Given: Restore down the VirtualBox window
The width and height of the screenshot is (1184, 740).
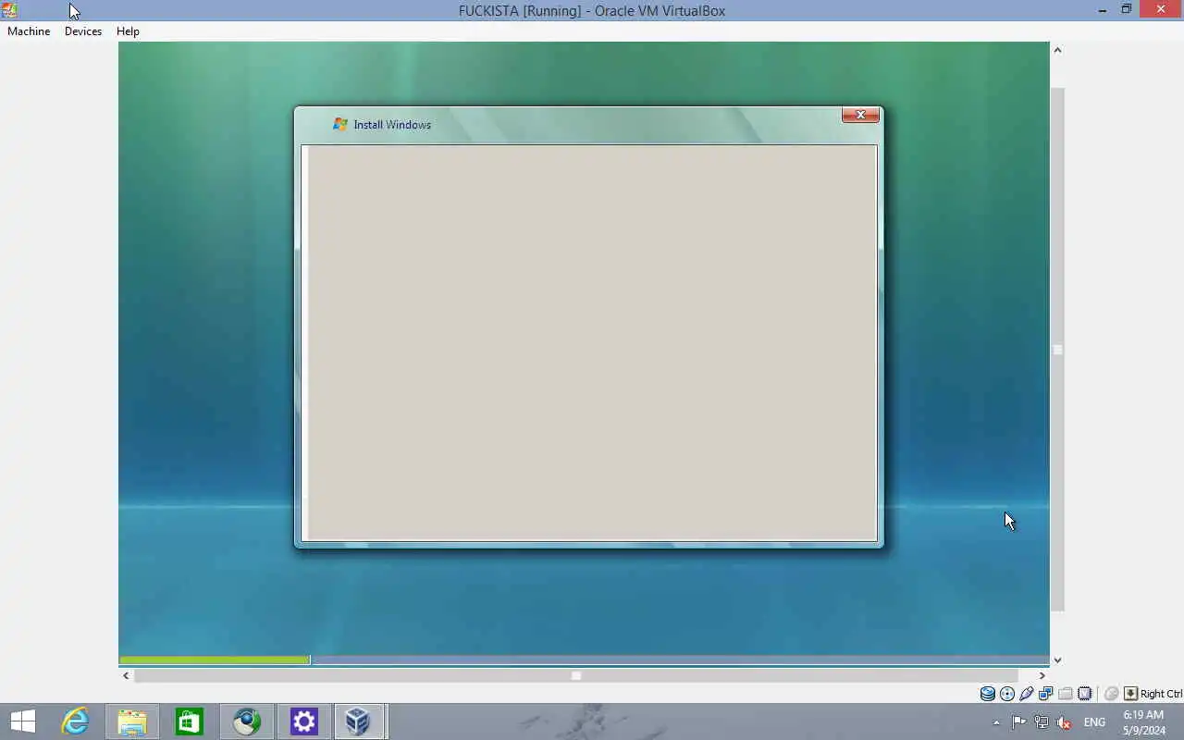Looking at the screenshot, I should pyautogui.click(x=1127, y=10).
